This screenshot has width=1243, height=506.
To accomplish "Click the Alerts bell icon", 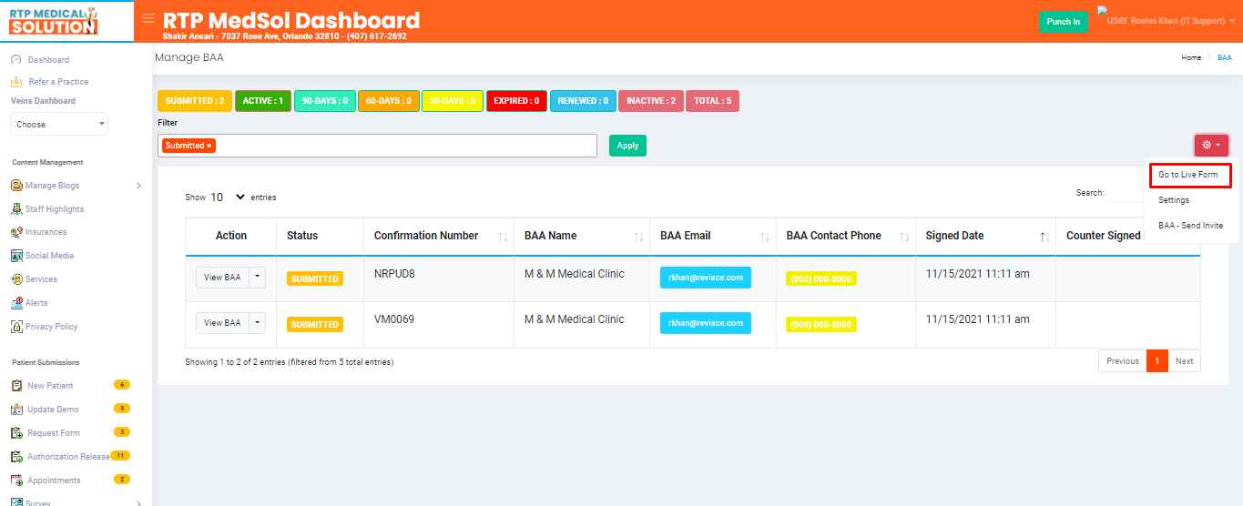I will point(16,303).
